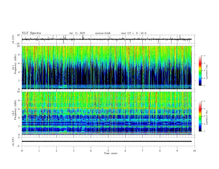219x169 pixels.
Task: Click the ch.2 'Frequency (kHz)' axis label
Action: [15, 110]
